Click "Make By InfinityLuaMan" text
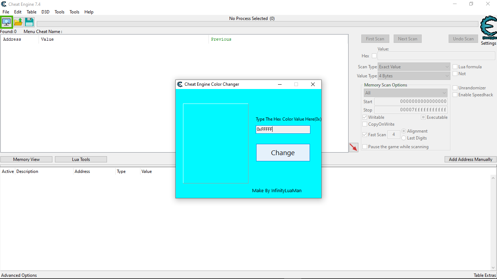497x279 pixels. point(277,191)
